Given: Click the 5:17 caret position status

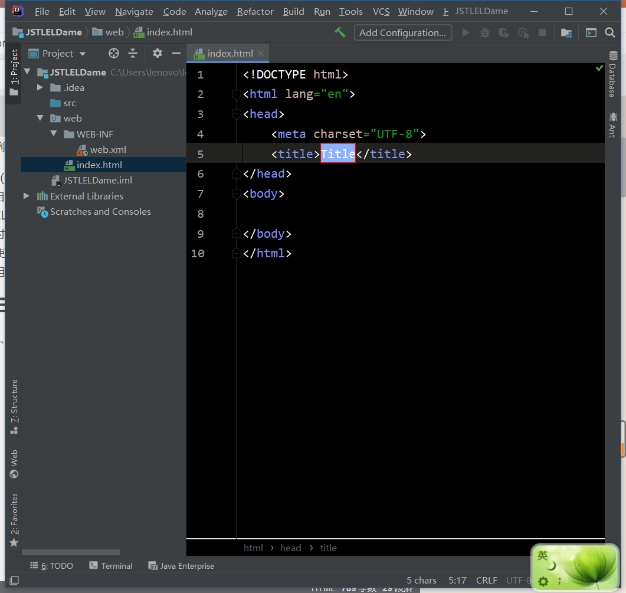Looking at the screenshot, I should click(x=457, y=580).
